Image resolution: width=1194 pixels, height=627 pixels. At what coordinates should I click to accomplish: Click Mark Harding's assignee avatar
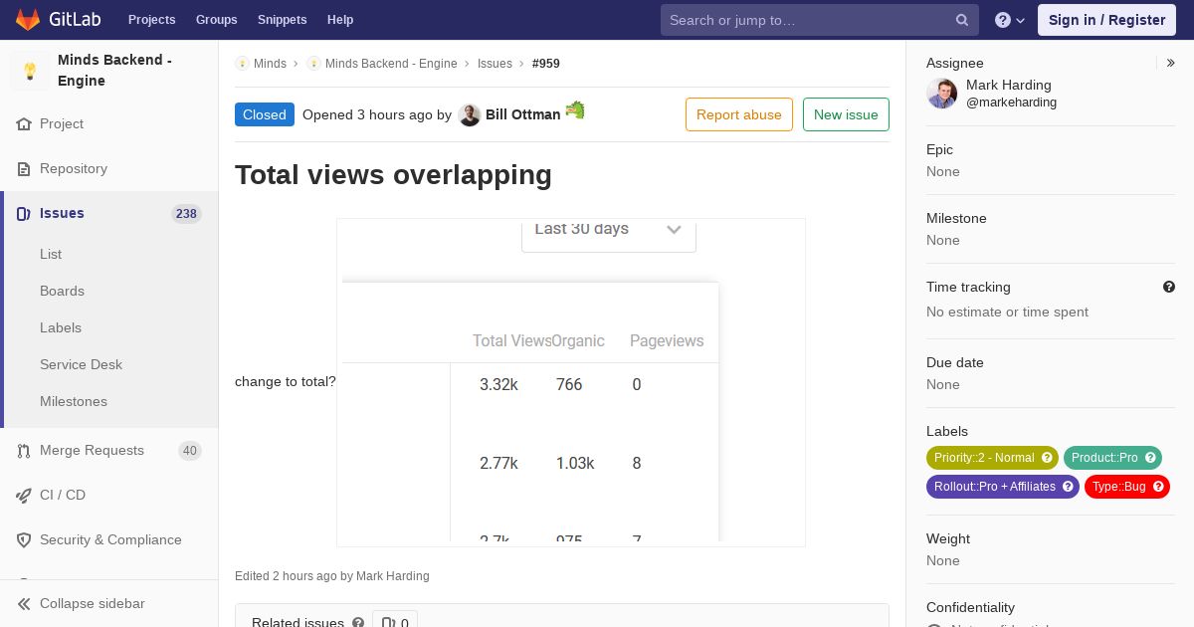941,94
